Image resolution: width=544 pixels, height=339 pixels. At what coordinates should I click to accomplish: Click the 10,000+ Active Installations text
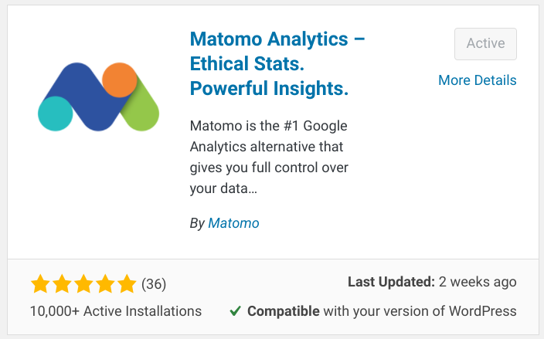(116, 311)
